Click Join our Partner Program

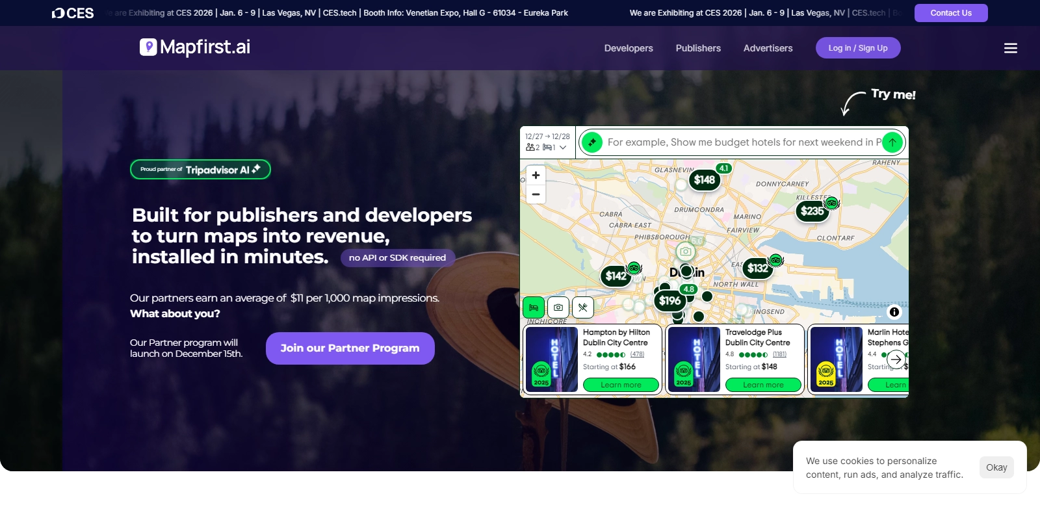point(350,348)
